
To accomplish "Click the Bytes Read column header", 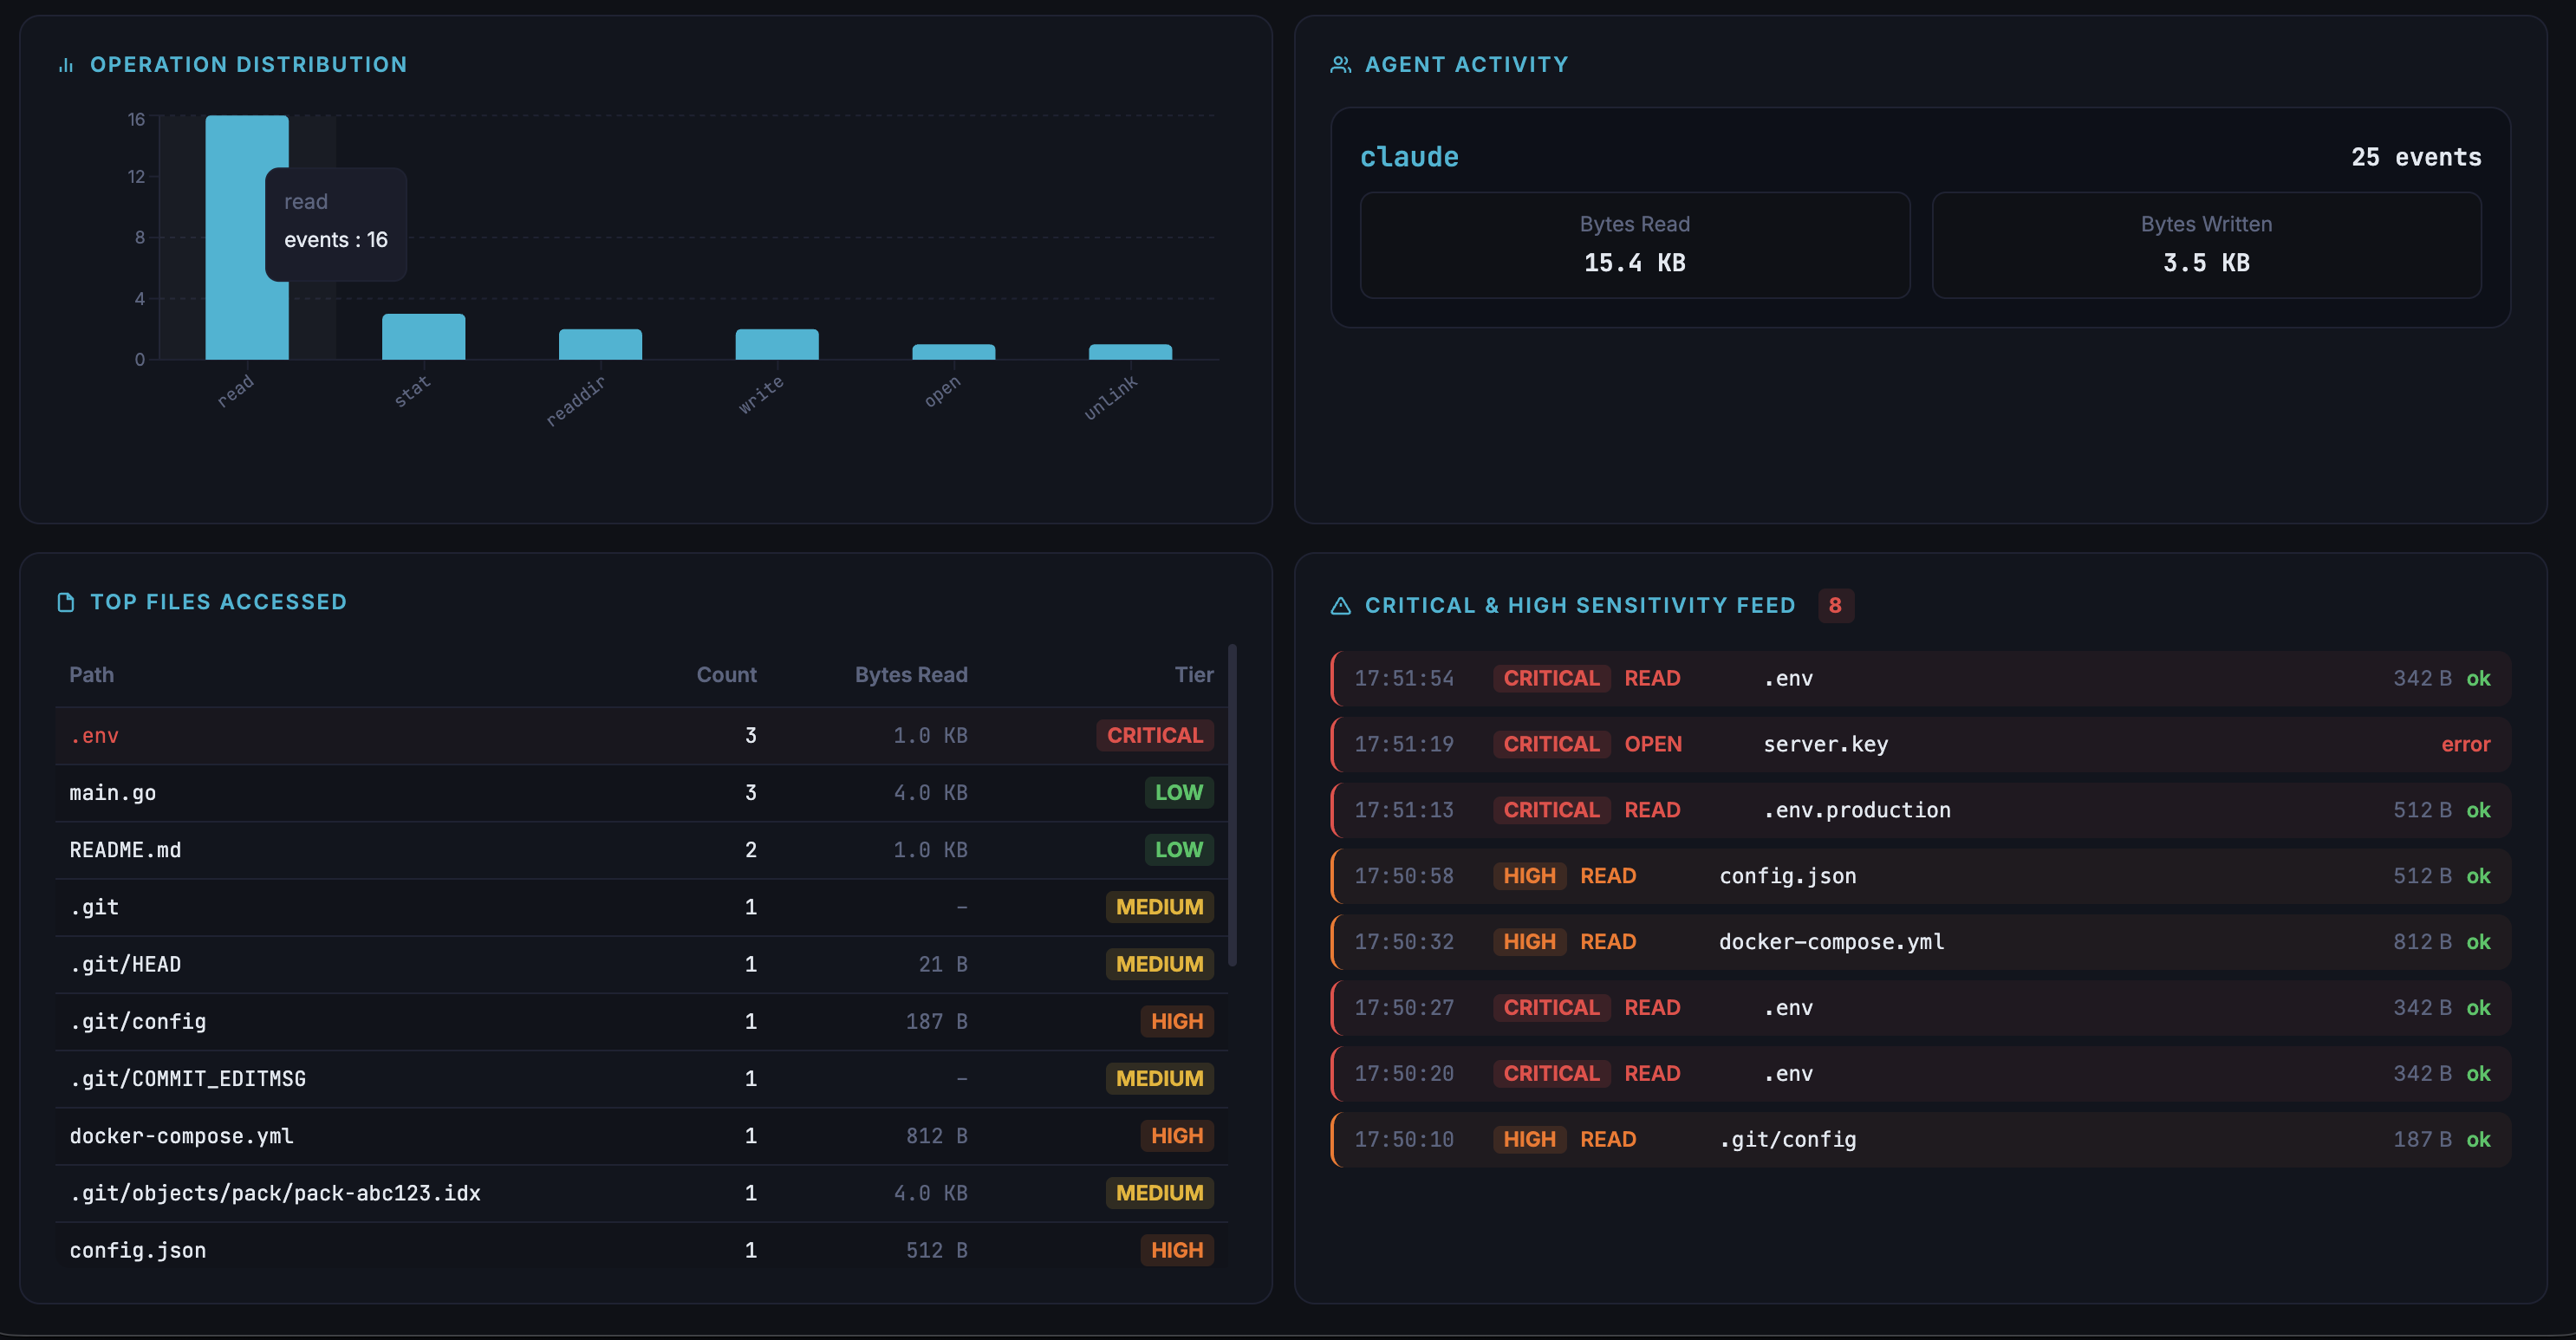I will point(911,675).
